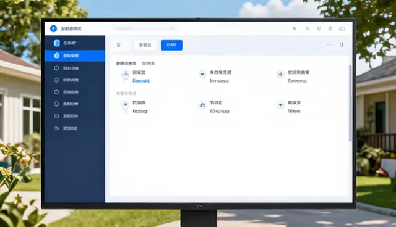Image resolution: width=396 pixels, height=227 pixels.
Task: Open the three-dot more options menu
Action: pyautogui.click(x=329, y=44)
